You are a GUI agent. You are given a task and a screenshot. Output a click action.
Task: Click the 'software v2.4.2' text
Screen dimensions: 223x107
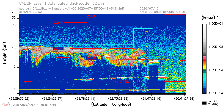pyautogui.click(x=31, y=12)
